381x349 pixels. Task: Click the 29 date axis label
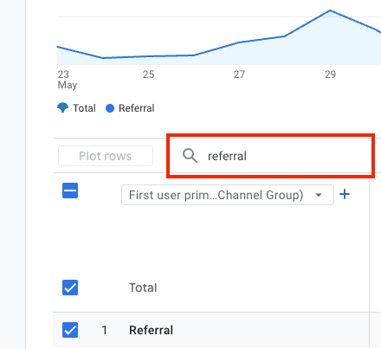330,74
